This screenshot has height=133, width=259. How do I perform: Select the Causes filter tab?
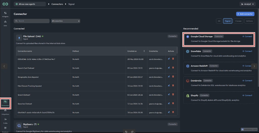click(238, 21)
